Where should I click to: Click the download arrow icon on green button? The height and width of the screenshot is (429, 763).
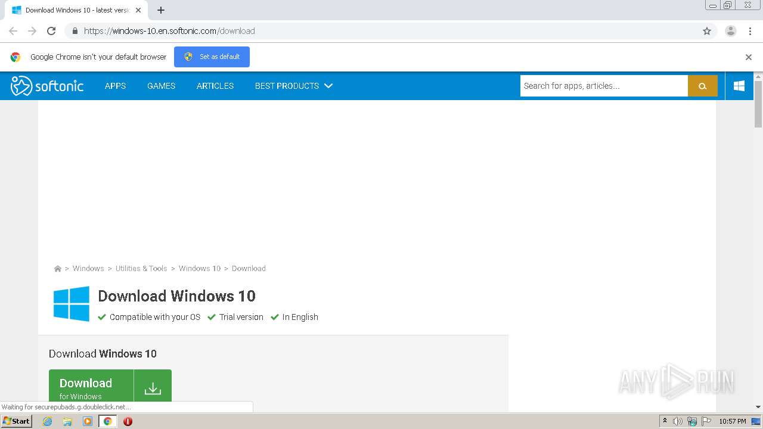(153, 388)
